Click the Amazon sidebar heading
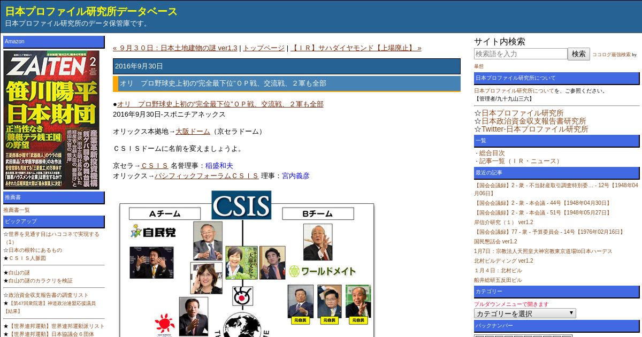Image resolution: width=642 pixels, height=337 pixels. 54,42
